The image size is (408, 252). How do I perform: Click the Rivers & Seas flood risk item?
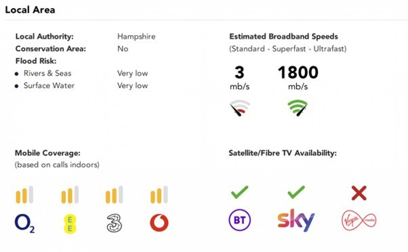(48, 73)
